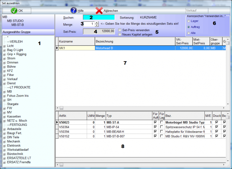Expand the Bühne tree group
The width and height of the screenshot is (232, 169).
pos(4,67)
